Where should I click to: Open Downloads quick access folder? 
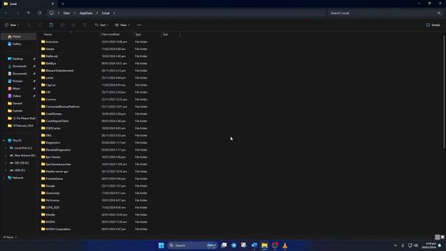[x=19, y=66]
